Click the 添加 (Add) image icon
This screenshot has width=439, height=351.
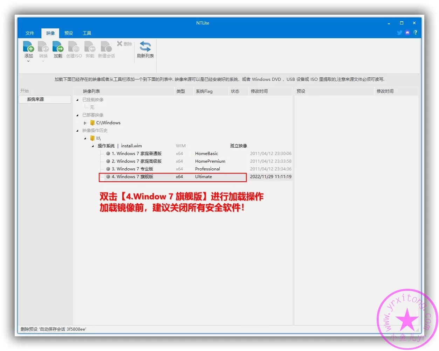[28, 47]
